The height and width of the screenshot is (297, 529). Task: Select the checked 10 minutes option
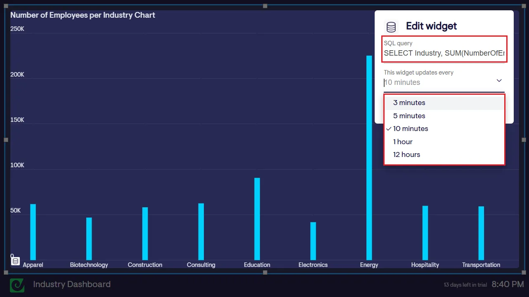click(x=411, y=129)
